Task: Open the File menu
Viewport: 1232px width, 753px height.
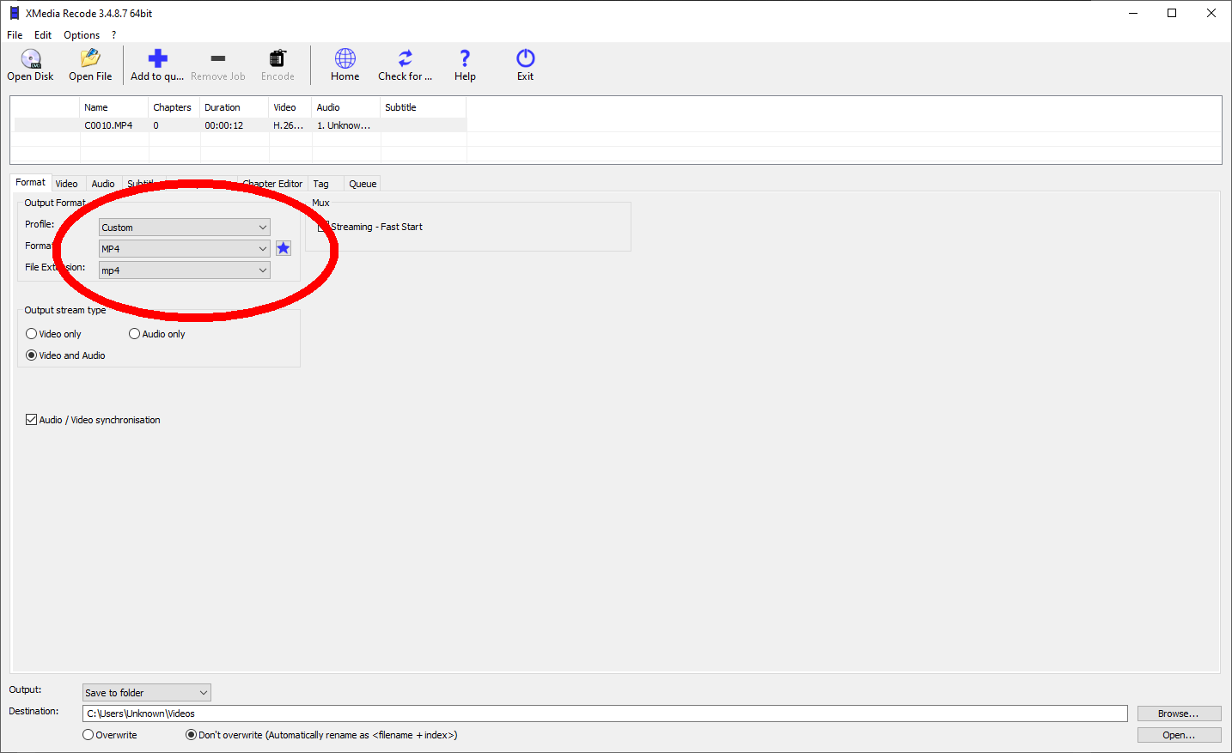Action: pyautogui.click(x=15, y=35)
